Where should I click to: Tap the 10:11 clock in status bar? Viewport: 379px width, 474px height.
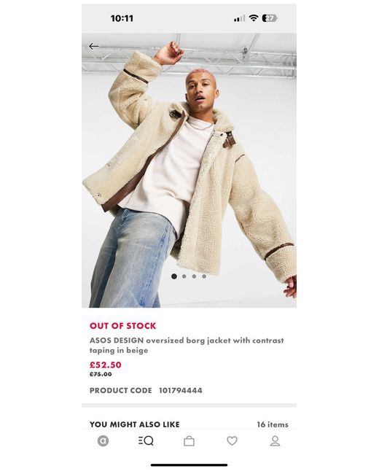(x=122, y=18)
